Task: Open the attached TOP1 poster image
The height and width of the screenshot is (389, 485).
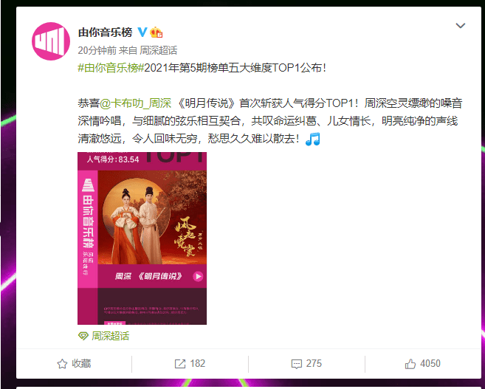Action: click(142, 238)
